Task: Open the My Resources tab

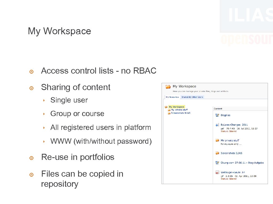Action: pyautogui.click(x=172, y=97)
